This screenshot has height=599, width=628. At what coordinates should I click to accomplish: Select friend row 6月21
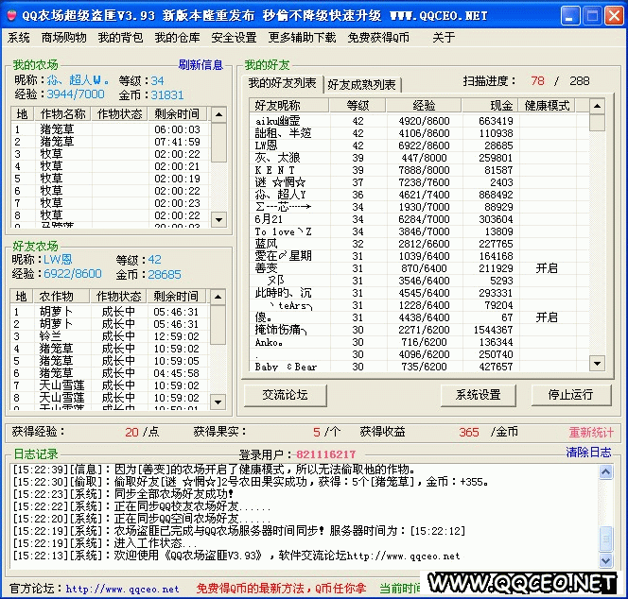pos(419,219)
